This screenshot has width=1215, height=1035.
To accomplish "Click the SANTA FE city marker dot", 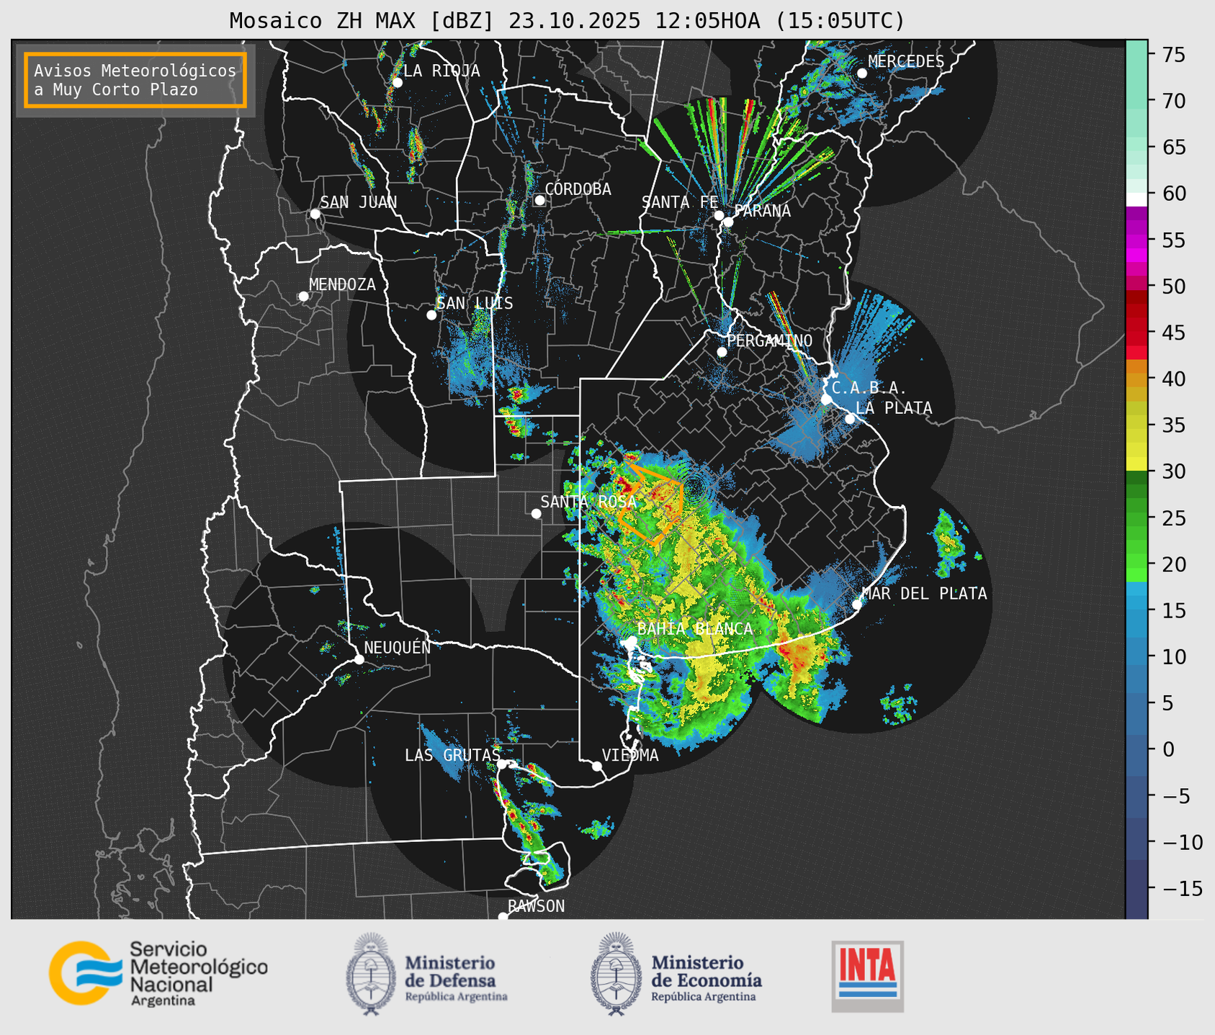I will click(x=719, y=215).
